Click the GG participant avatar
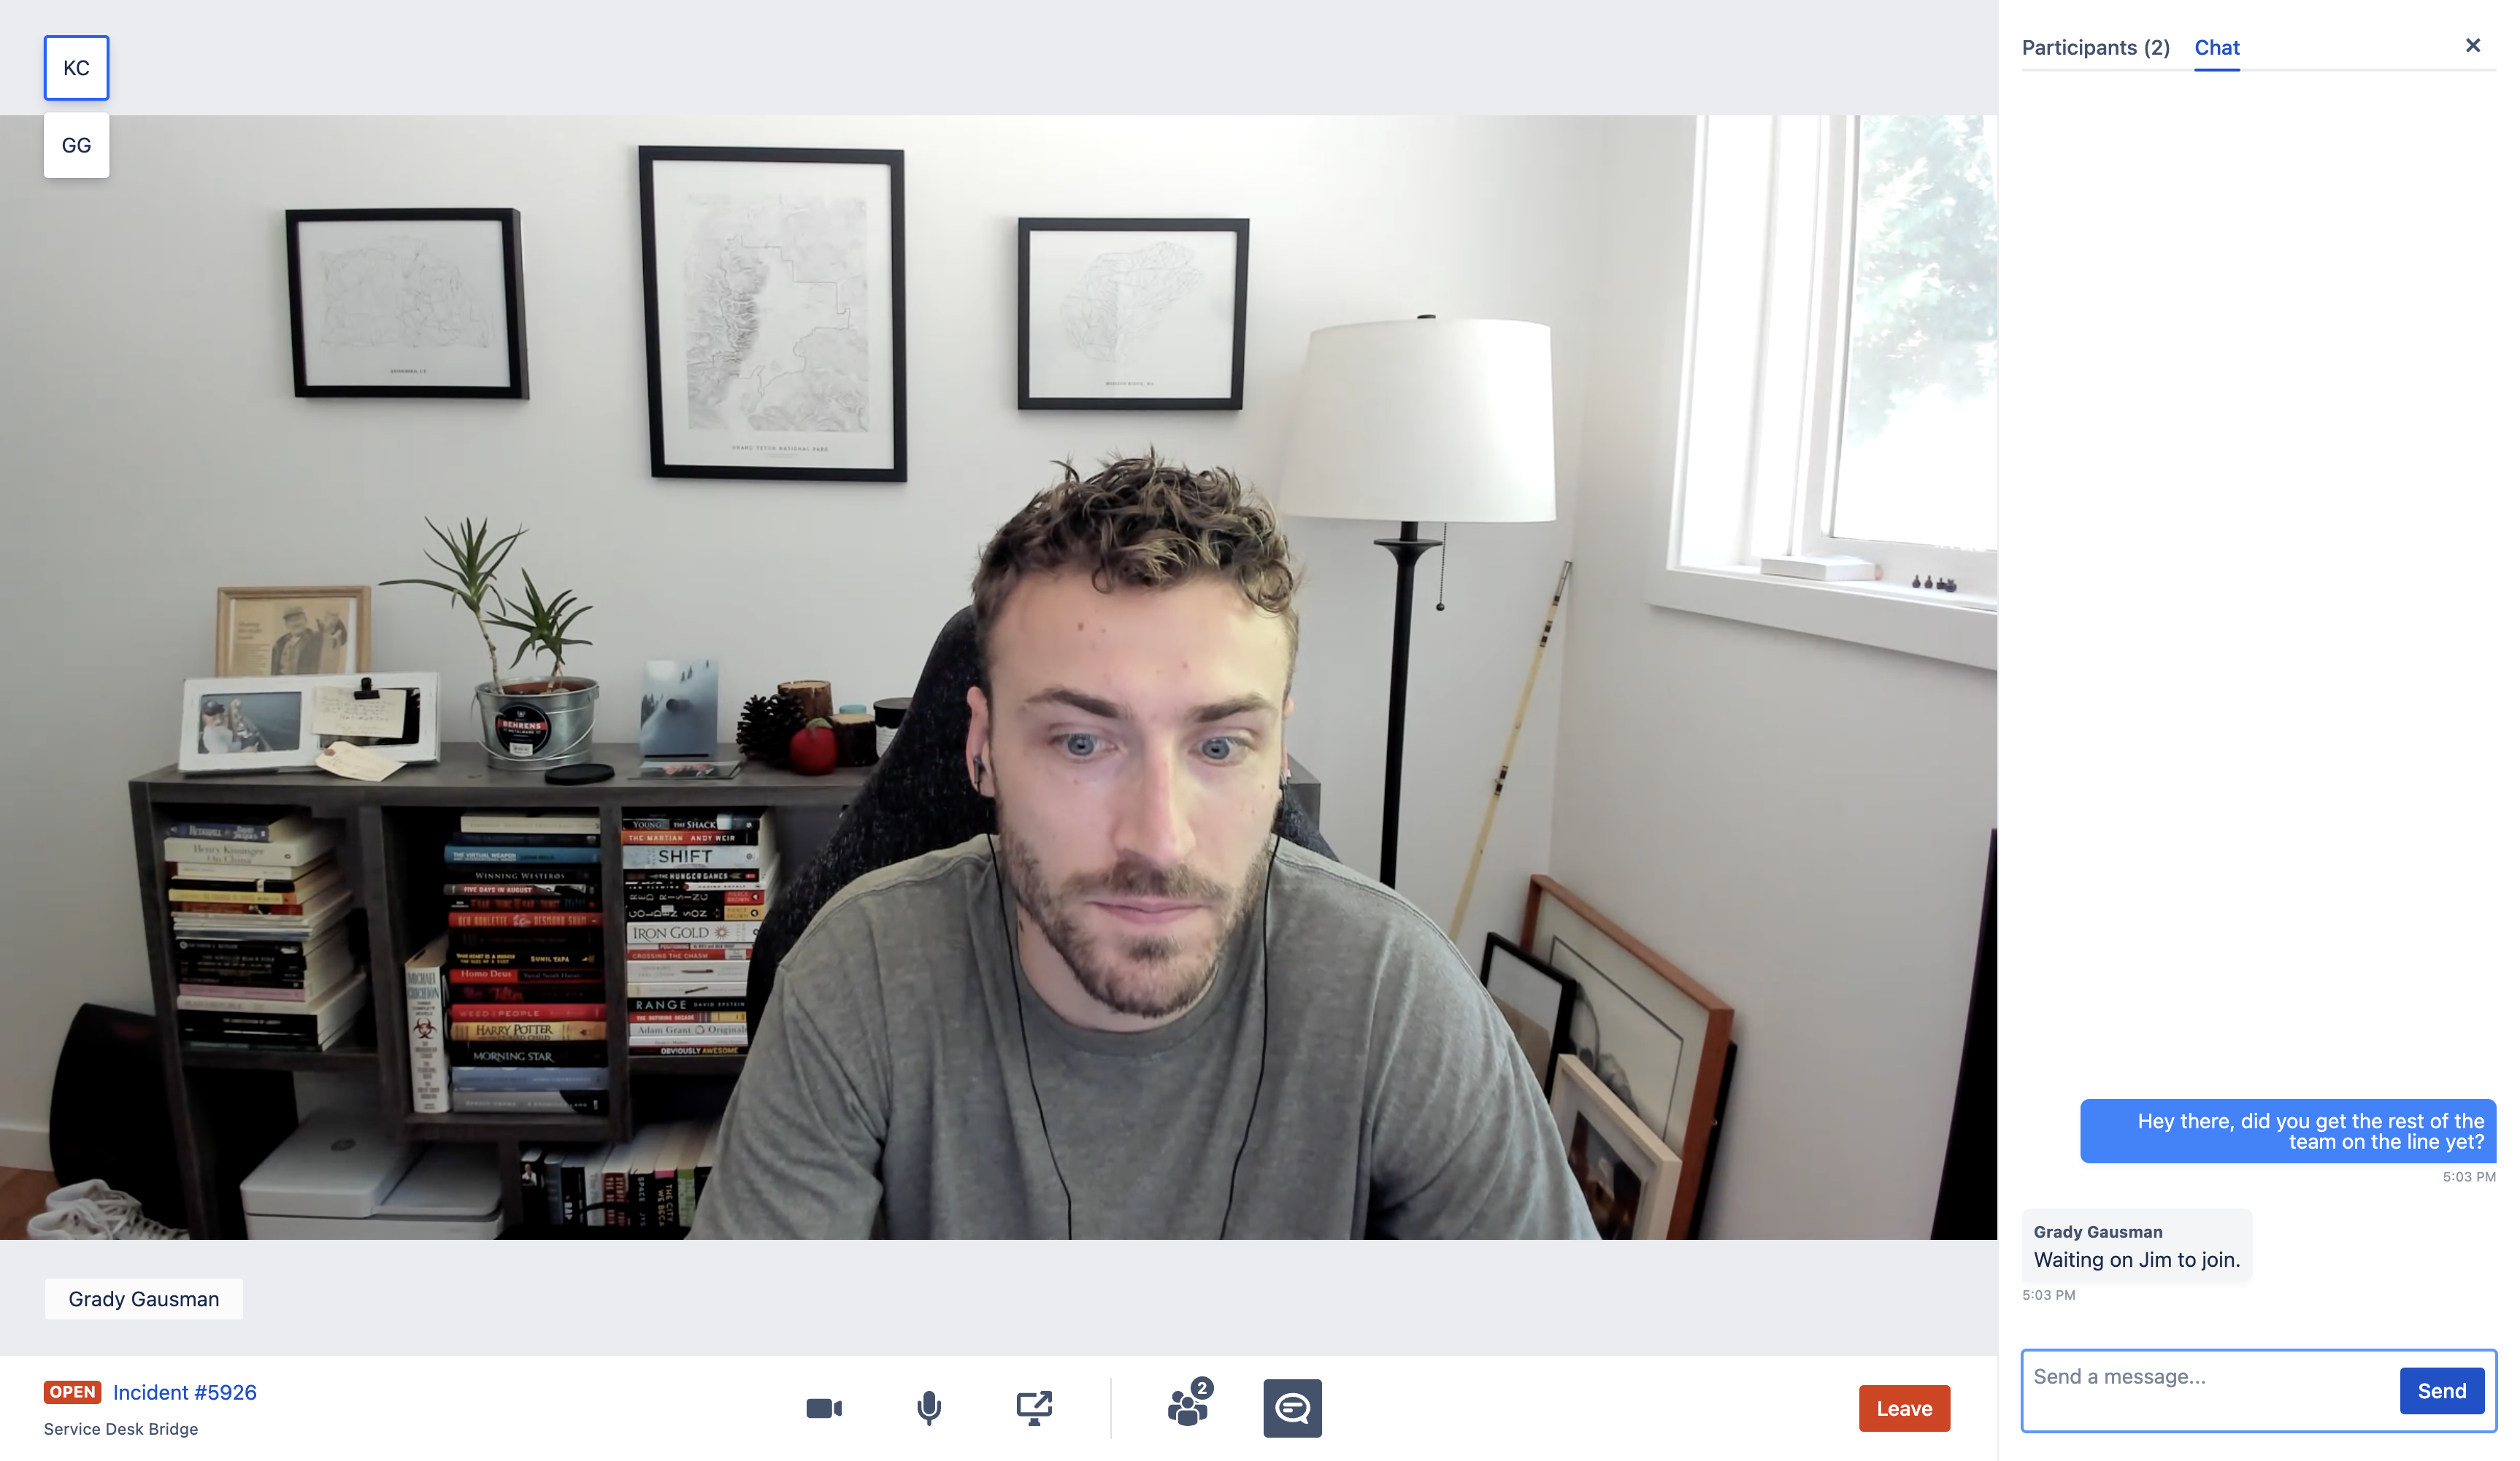2520x1461 pixels. (x=74, y=146)
